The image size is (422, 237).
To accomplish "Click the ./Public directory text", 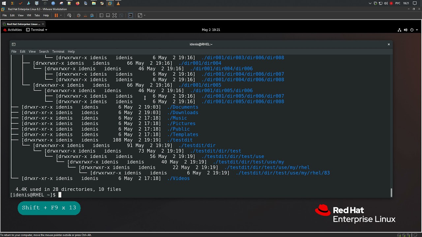I will 178,129.
